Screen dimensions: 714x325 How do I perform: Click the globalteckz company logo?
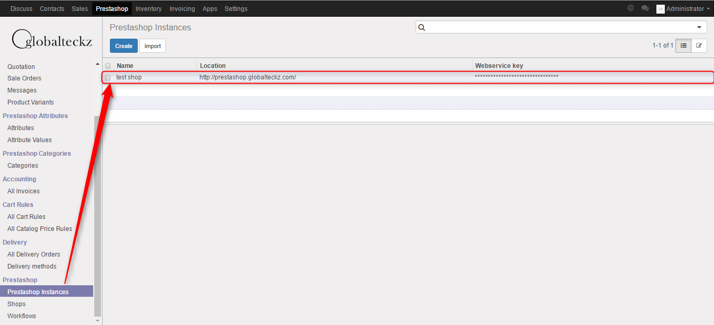(51, 39)
